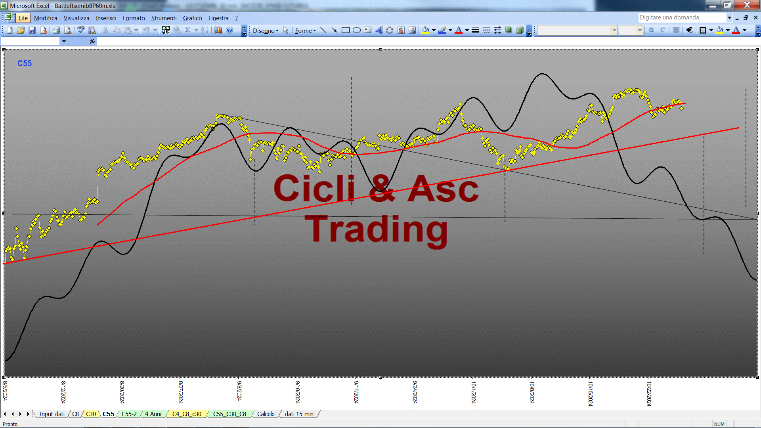Click the Insert Function fx button

pyautogui.click(x=92, y=41)
